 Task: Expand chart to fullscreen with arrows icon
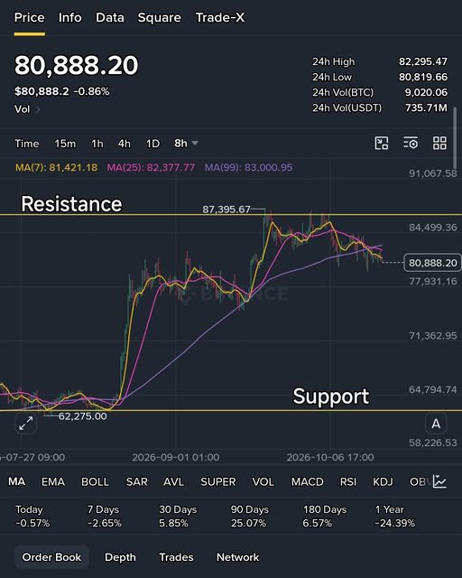[26, 424]
